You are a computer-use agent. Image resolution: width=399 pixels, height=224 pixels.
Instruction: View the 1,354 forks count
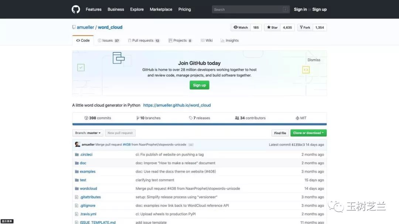tap(320, 27)
